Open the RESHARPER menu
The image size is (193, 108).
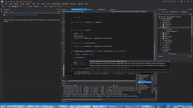(x=65, y=4)
